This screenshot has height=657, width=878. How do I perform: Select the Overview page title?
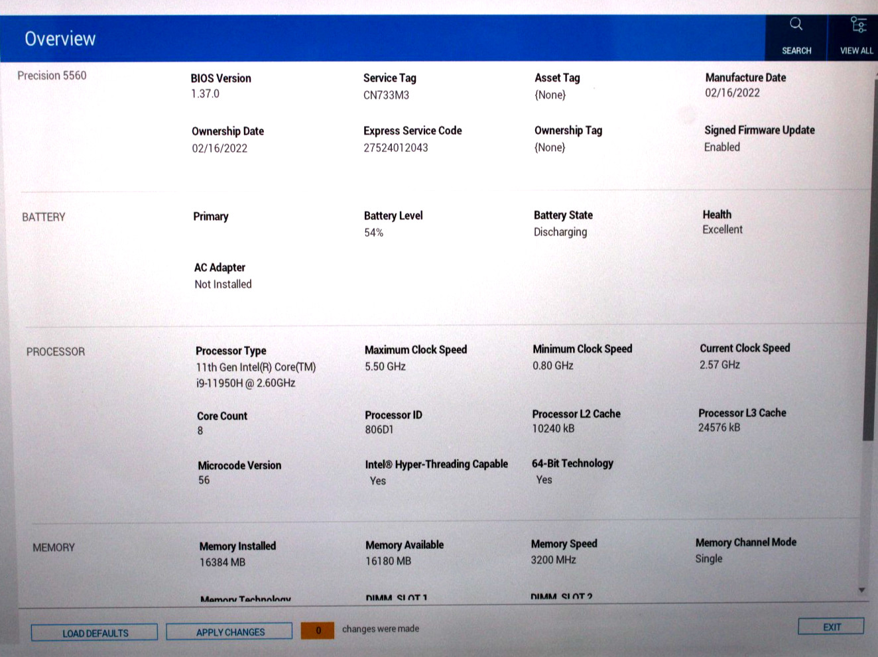[x=60, y=39]
